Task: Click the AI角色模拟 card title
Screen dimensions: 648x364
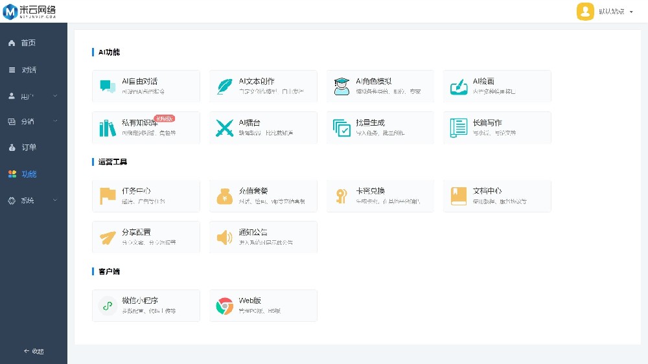Action: pos(374,82)
